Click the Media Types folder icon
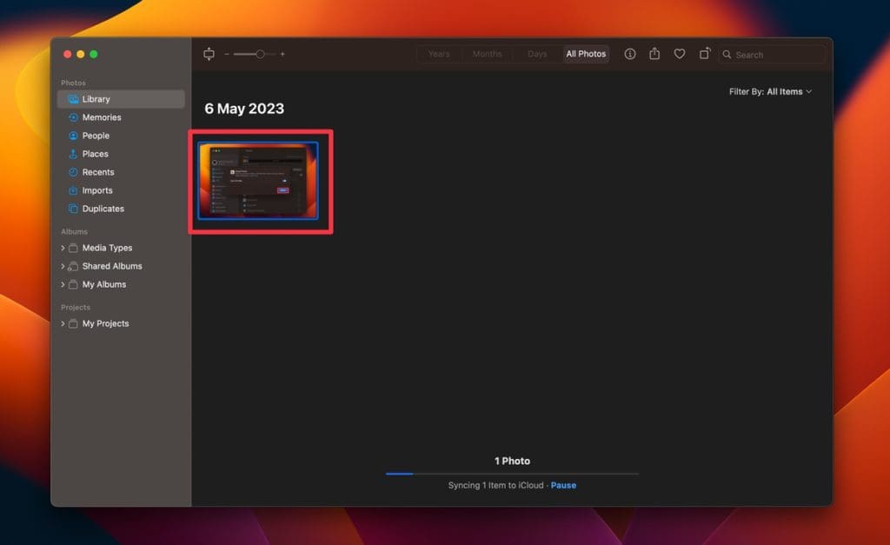890x545 pixels. 73,248
